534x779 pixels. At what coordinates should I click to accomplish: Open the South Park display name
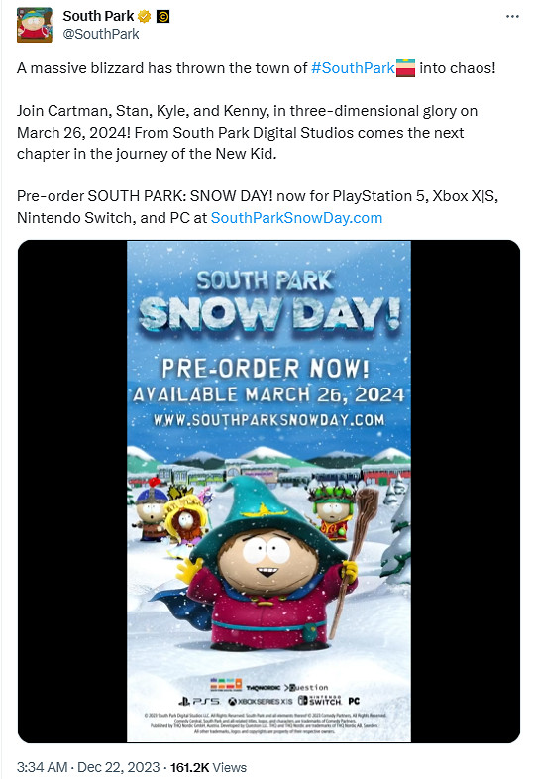click(x=98, y=16)
